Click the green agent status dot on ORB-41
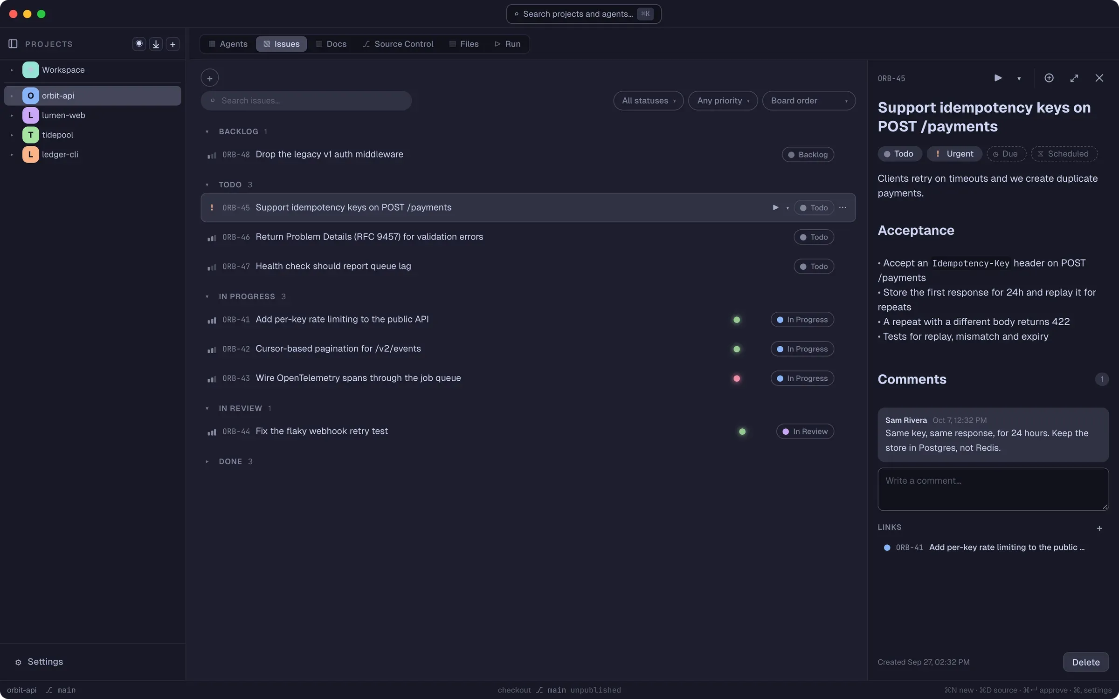This screenshot has width=1119, height=699. point(737,320)
